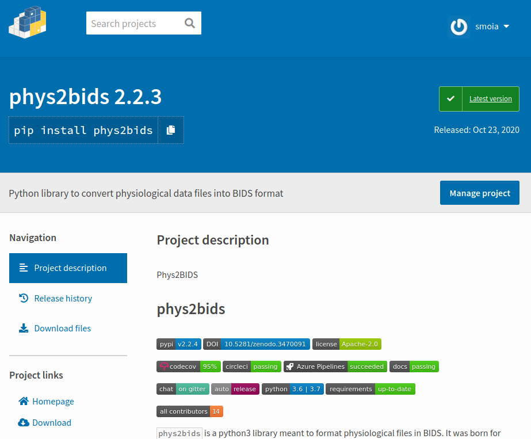Click the search magnifier icon

coord(190,23)
